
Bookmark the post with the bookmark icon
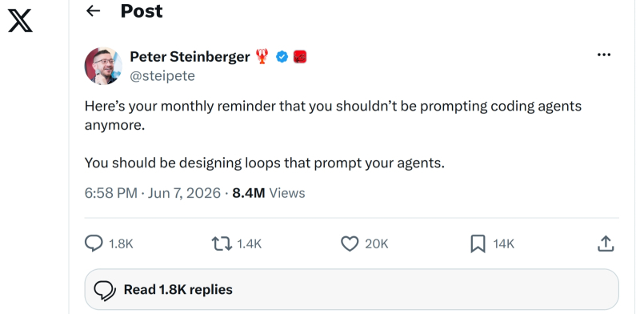(478, 244)
